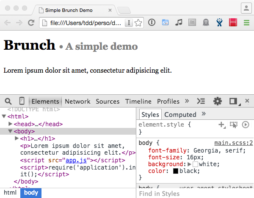254x198 pixels.
Task: Show more DevTools panels chevron
Action: tap(187, 101)
